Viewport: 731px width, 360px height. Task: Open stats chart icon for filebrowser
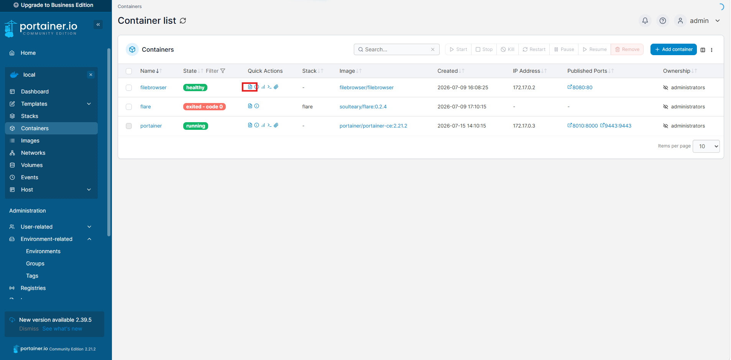pos(263,87)
